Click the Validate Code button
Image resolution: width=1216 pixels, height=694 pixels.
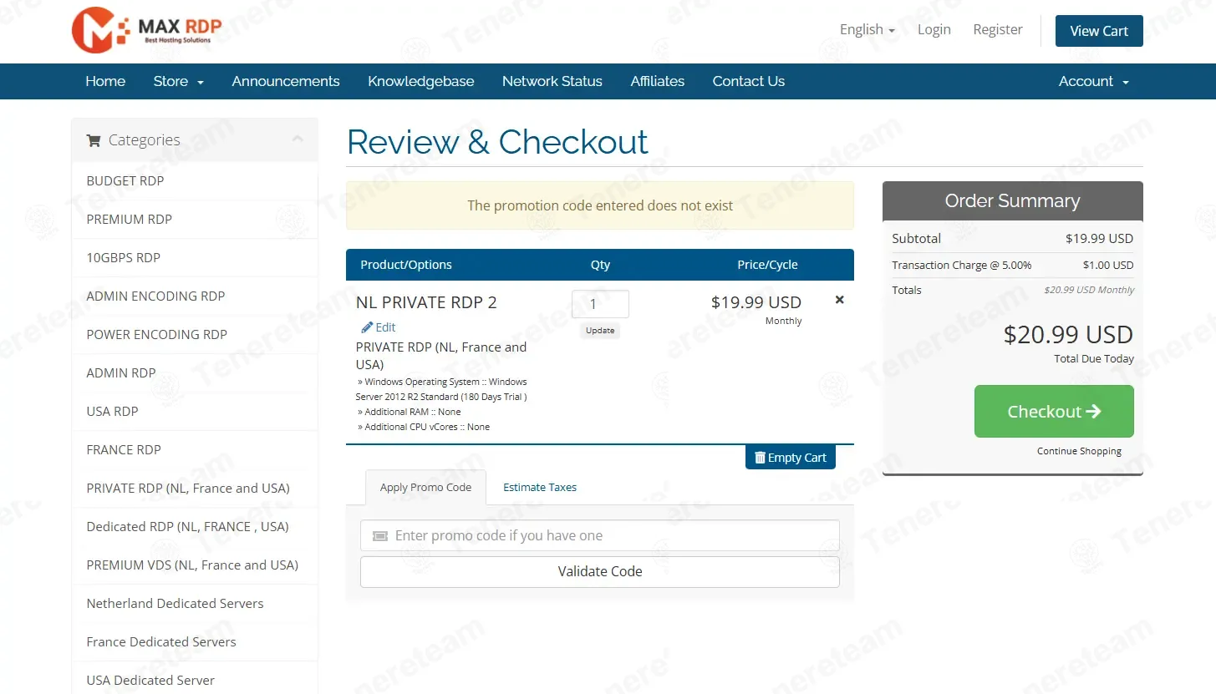pos(599,572)
